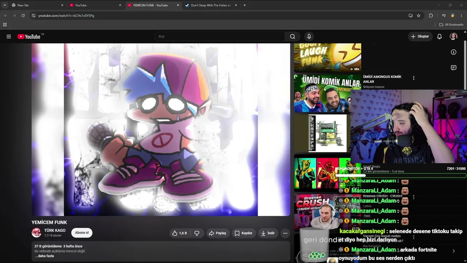Open the YouTube guide hamburger menu
The height and width of the screenshot is (263, 467).
pyautogui.click(x=9, y=37)
